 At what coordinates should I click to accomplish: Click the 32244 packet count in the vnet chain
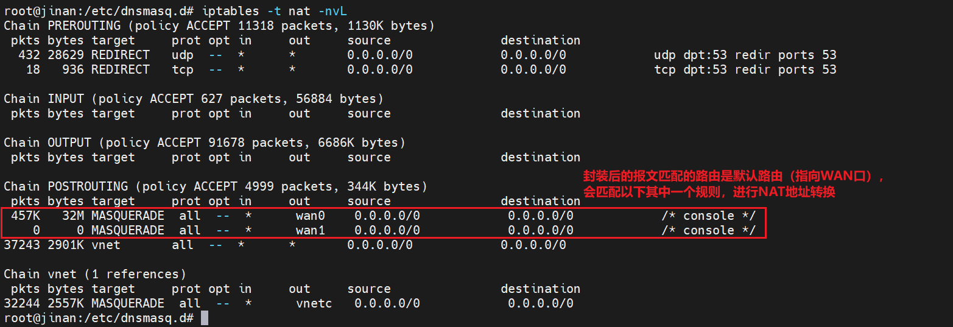(x=22, y=303)
